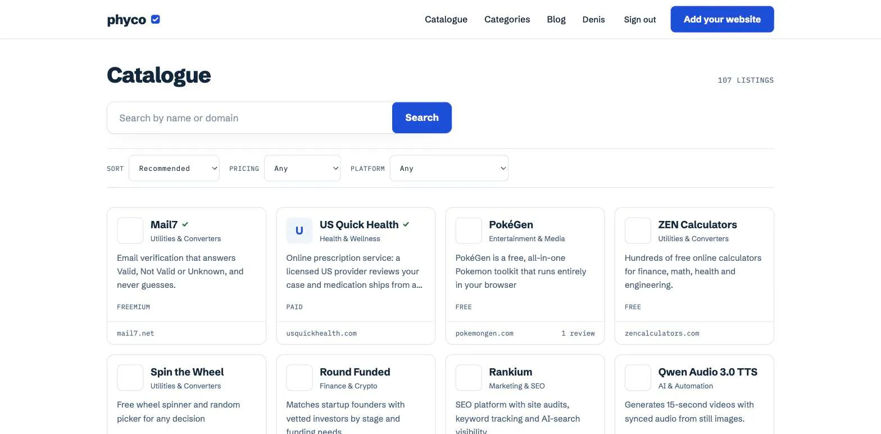
Task: Click Utilities & Converters under ZEN Calculators
Action: pyautogui.click(x=693, y=239)
